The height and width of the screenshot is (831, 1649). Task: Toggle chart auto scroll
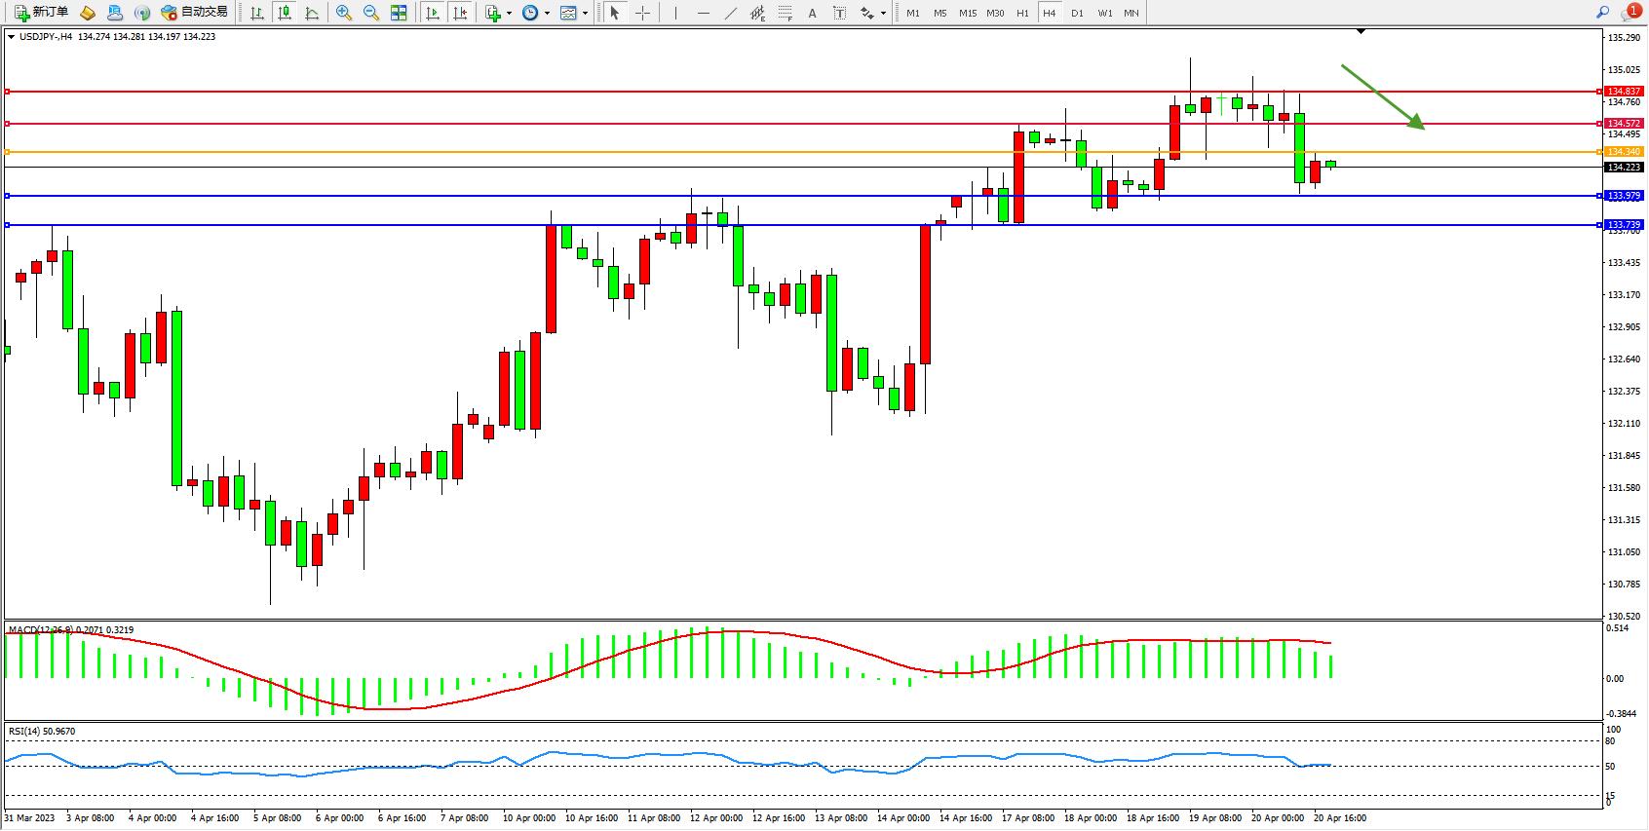pos(433,13)
